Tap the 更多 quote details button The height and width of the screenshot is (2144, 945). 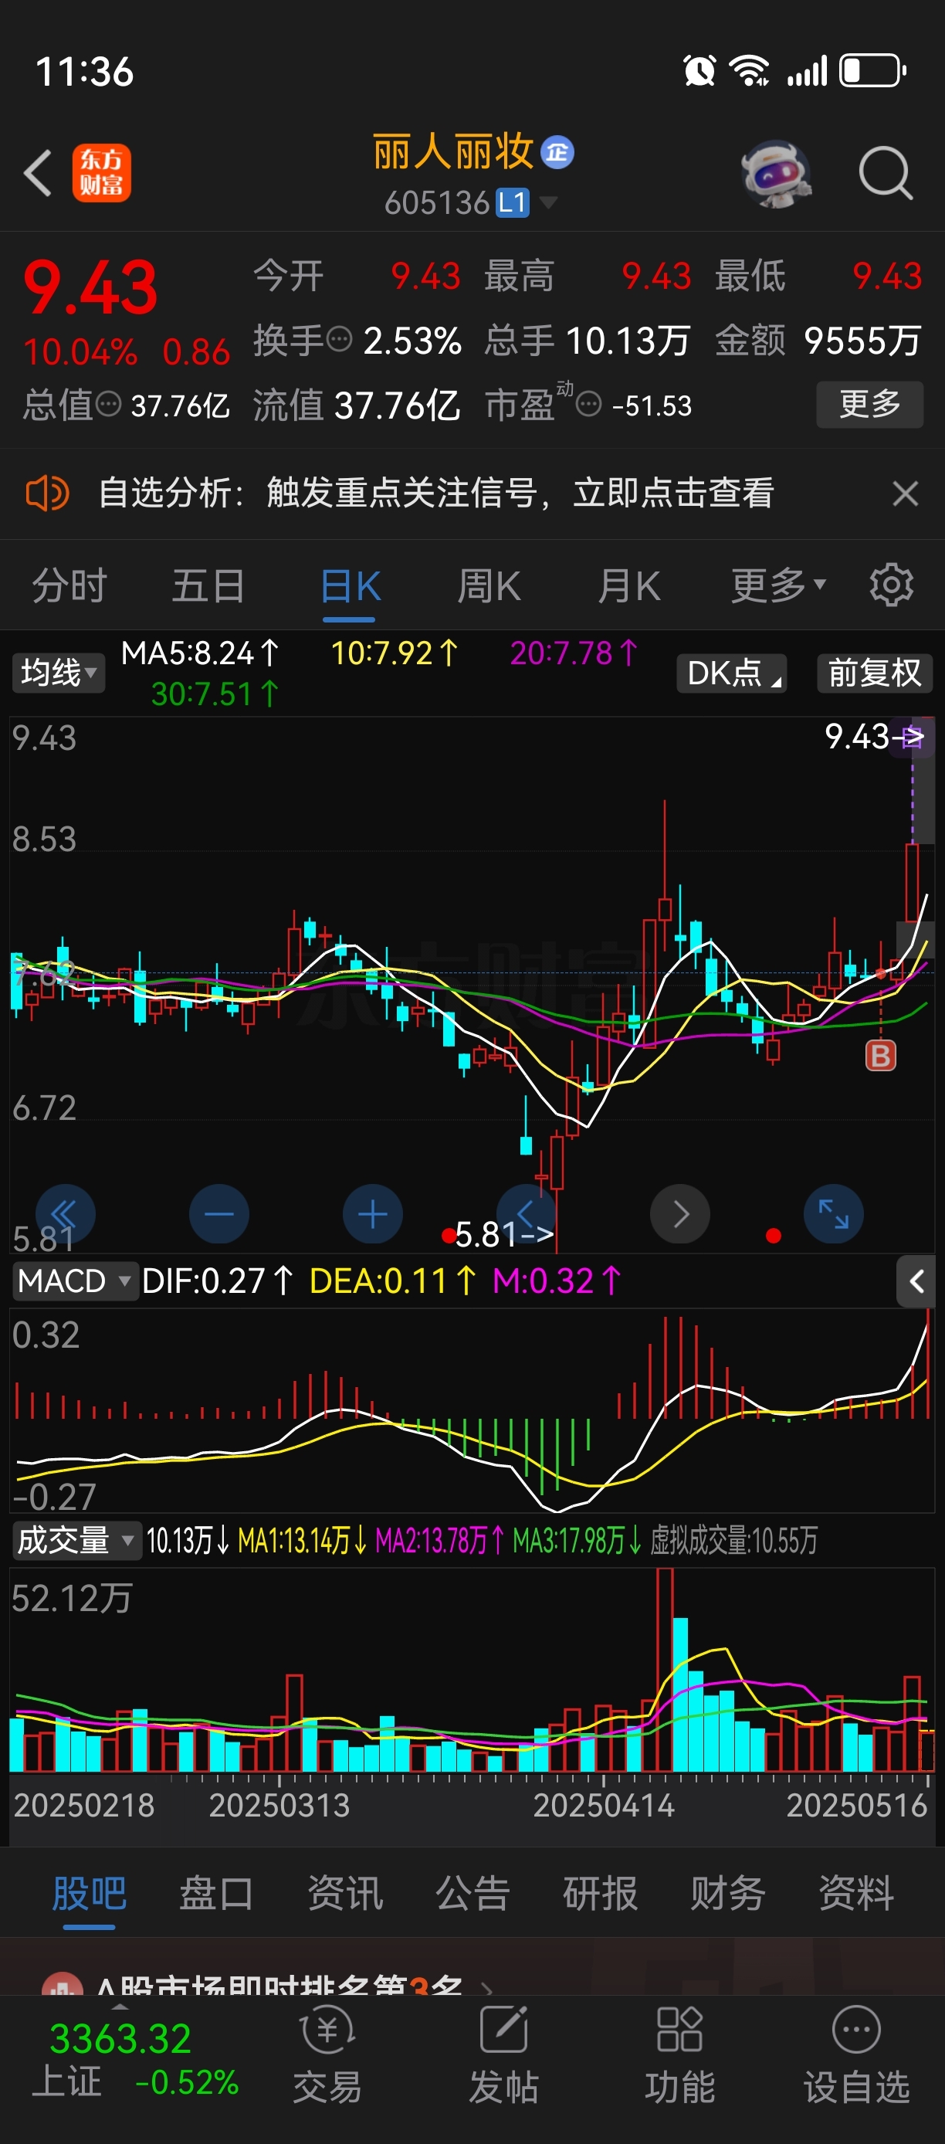point(869,405)
